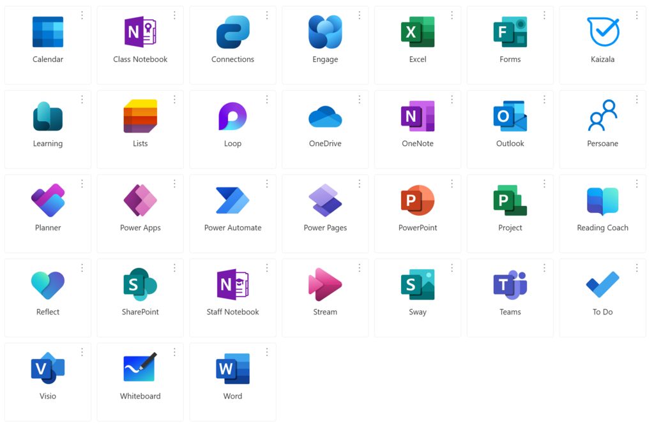Image resolution: width=654 pixels, height=440 pixels.
Task: Select the Power Automate icon
Action: coord(232,200)
